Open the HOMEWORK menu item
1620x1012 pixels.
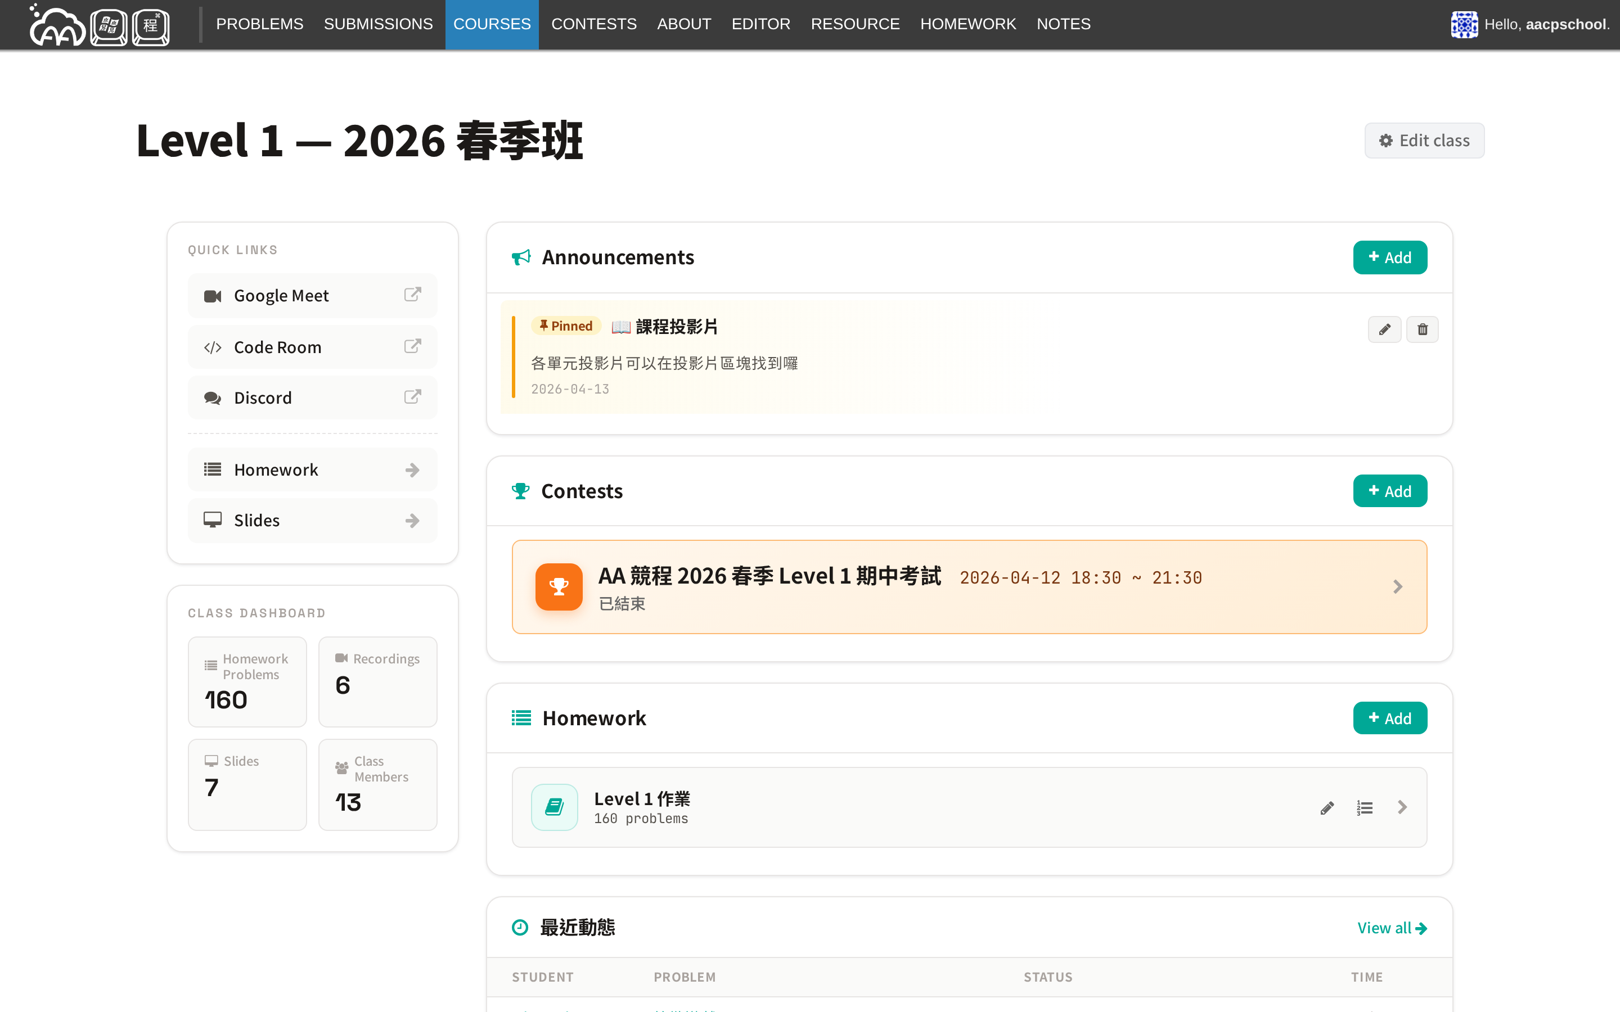(x=967, y=24)
